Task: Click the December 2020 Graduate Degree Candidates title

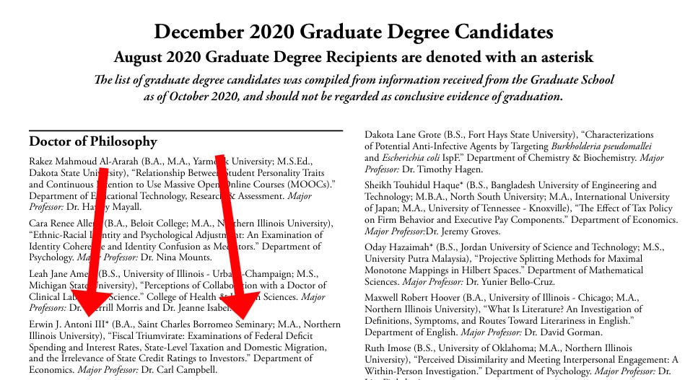Action: (354, 32)
